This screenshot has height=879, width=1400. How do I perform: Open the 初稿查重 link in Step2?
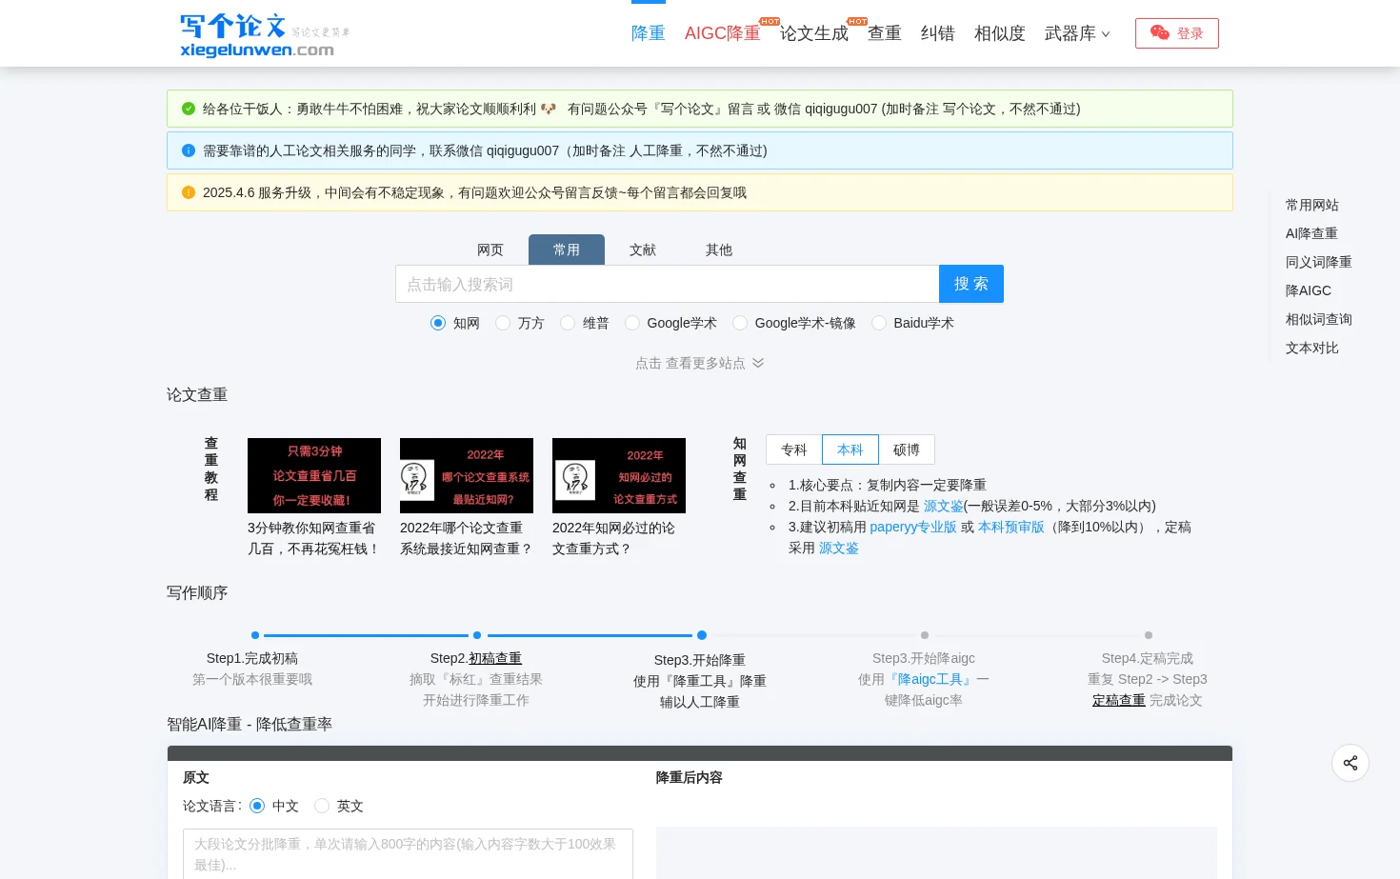(x=495, y=658)
